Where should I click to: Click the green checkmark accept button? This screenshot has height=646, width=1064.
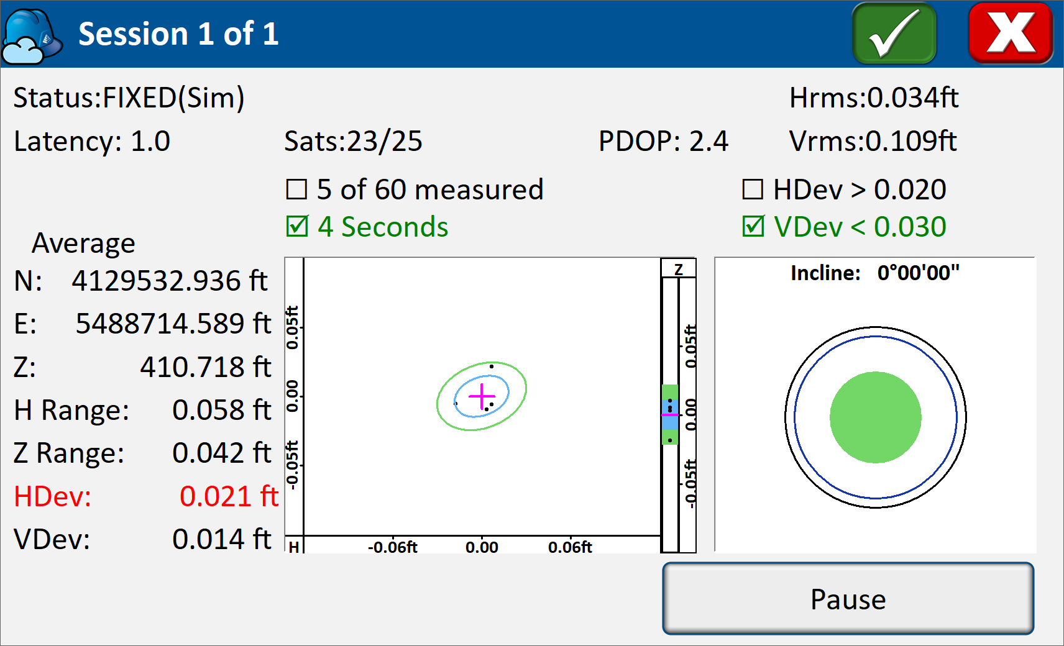click(894, 34)
